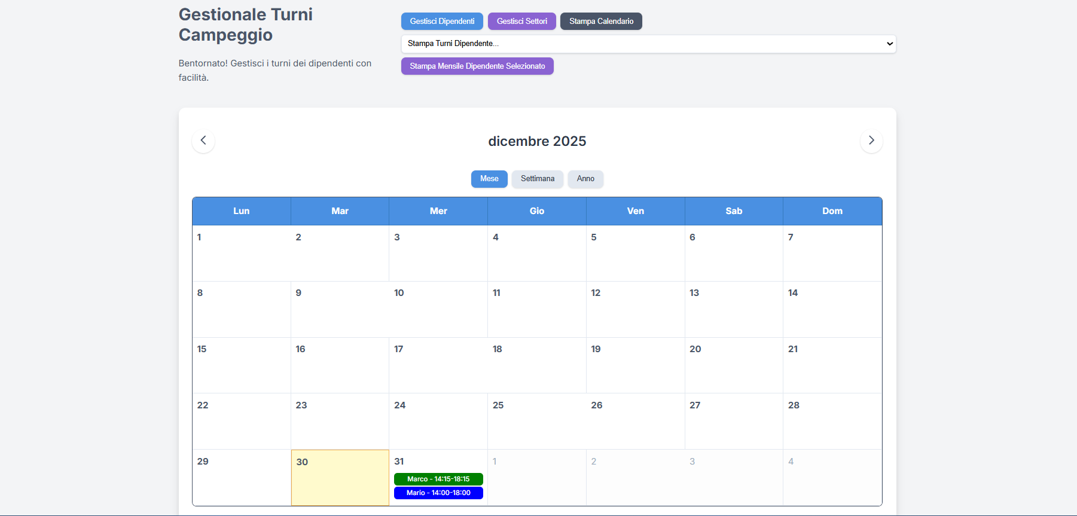
Task: Click the Lun column header
Action: pos(242,211)
